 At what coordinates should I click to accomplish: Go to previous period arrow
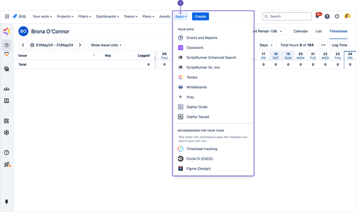pyautogui.click(x=23, y=45)
